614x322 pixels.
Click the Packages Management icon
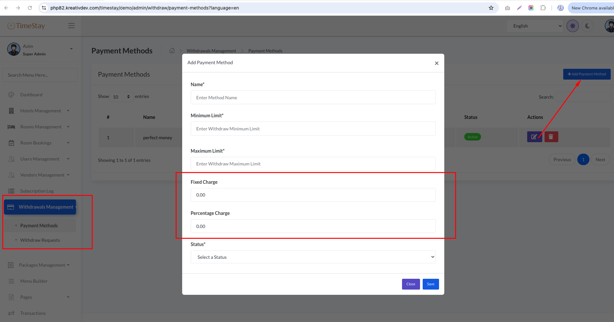(x=11, y=265)
